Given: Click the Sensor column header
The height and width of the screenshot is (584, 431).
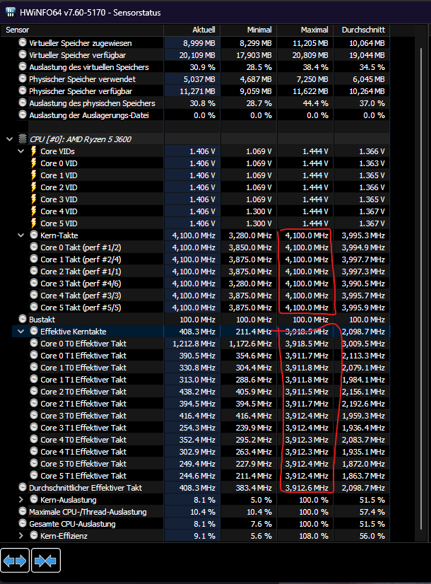Looking at the screenshot, I should [x=82, y=30].
